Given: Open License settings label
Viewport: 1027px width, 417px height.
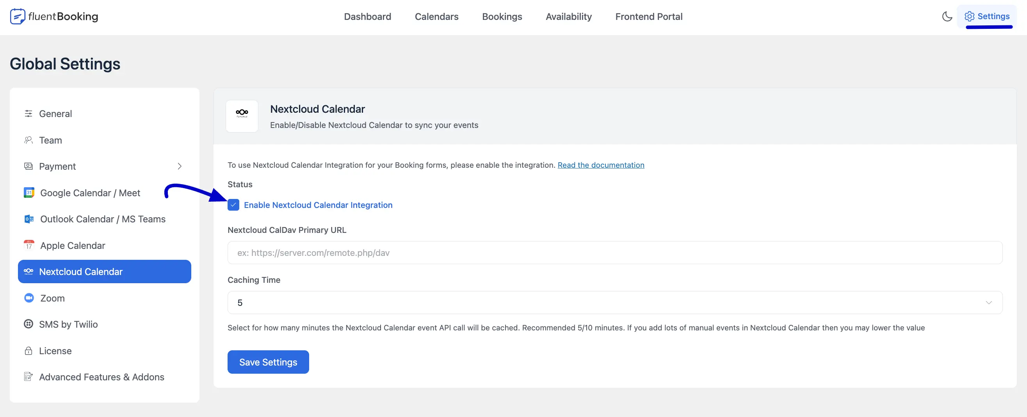Looking at the screenshot, I should coord(55,351).
